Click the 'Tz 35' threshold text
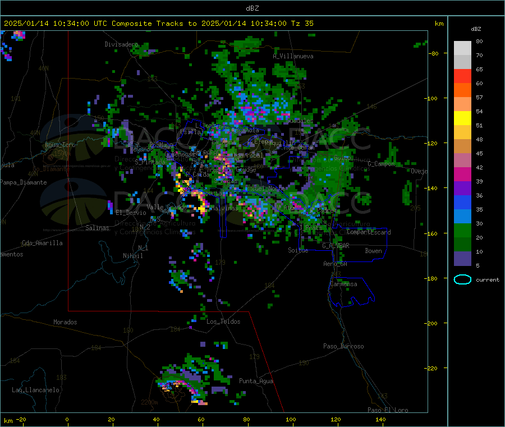This screenshot has height=427, width=505. coord(302,24)
